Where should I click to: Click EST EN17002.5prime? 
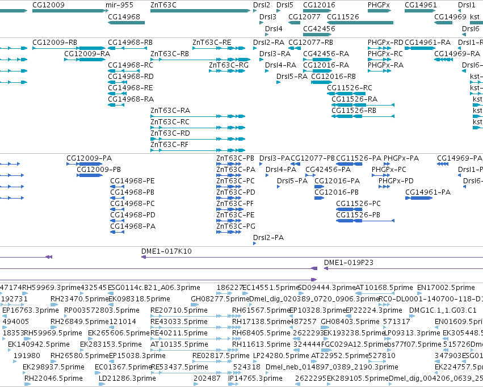(x=446, y=288)
